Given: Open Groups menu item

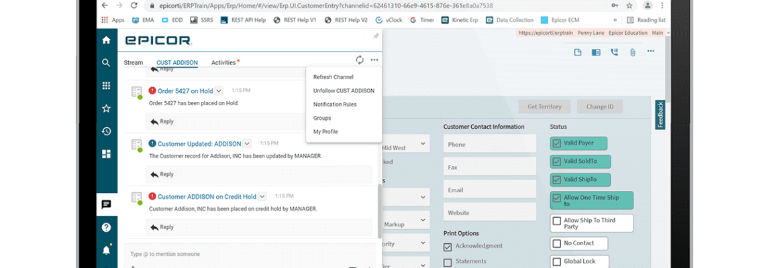Looking at the screenshot, I should 322,118.
